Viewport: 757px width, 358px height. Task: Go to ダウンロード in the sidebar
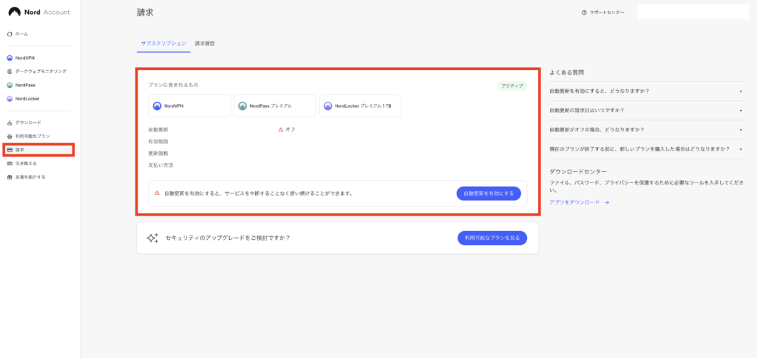point(29,123)
